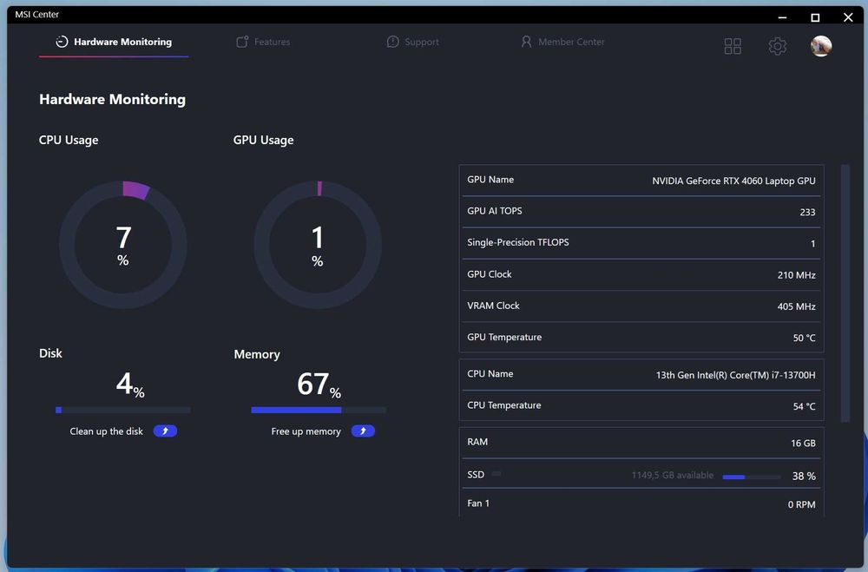Click the Member Center person icon
The width and height of the screenshot is (868, 572).
click(526, 42)
